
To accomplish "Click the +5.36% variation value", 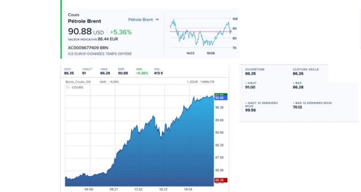I will click(x=121, y=32).
